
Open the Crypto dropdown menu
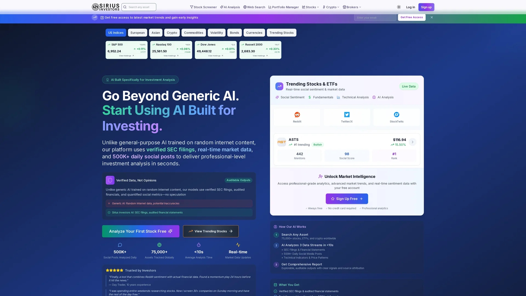click(x=331, y=7)
